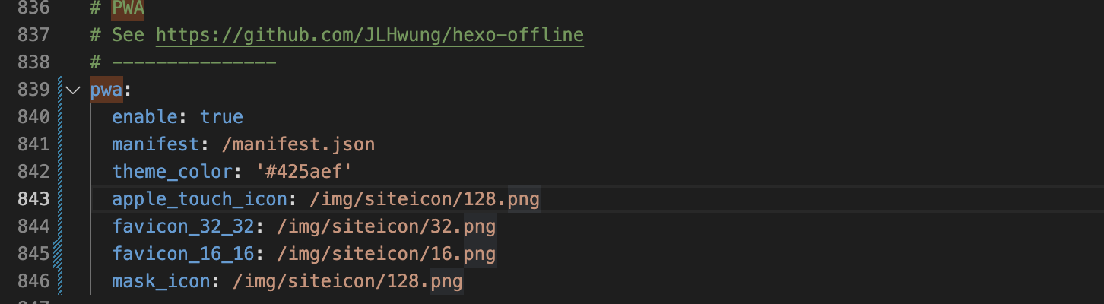Image resolution: width=1104 pixels, height=304 pixels.
Task: Click the true value after enable
Action: pyautogui.click(x=221, y=117)
